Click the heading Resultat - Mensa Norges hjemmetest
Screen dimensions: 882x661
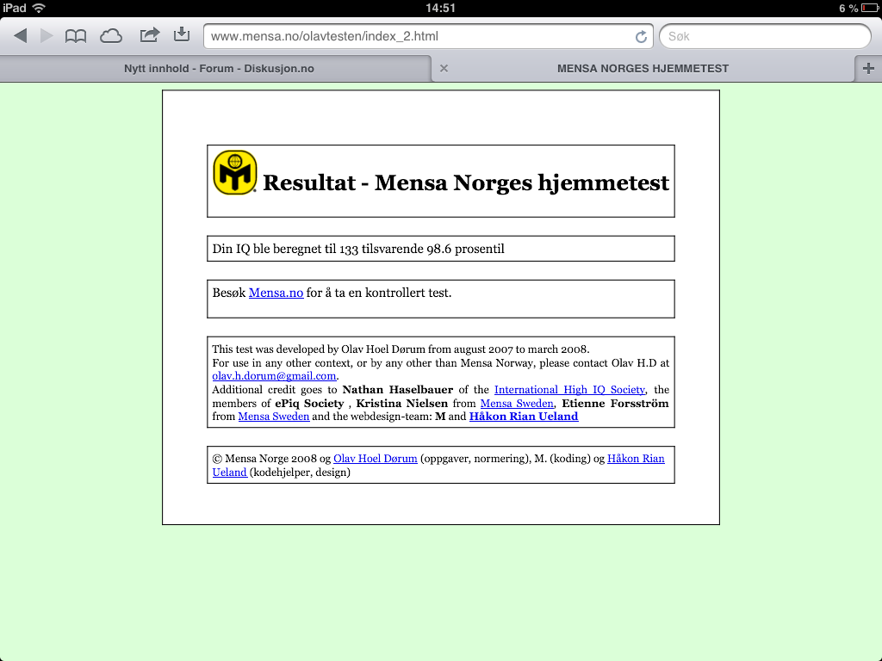pos(466,182)
